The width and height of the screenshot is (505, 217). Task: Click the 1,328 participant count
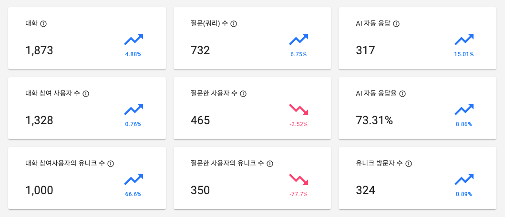(39, 120)
